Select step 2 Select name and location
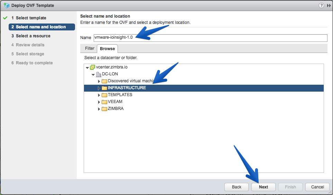Viewport: 333px width, 195px height. click(42, 27)
